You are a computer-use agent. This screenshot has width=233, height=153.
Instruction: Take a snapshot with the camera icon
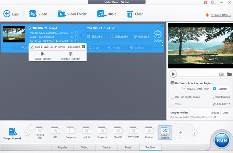(221, 74)
